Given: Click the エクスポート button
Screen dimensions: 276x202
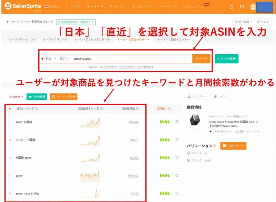Looking at the screenshot, I should (198, 97).
